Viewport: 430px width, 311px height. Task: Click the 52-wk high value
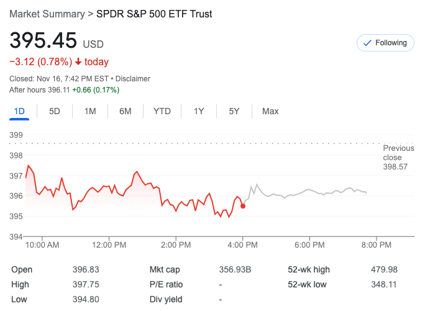[x=383, y=269]
